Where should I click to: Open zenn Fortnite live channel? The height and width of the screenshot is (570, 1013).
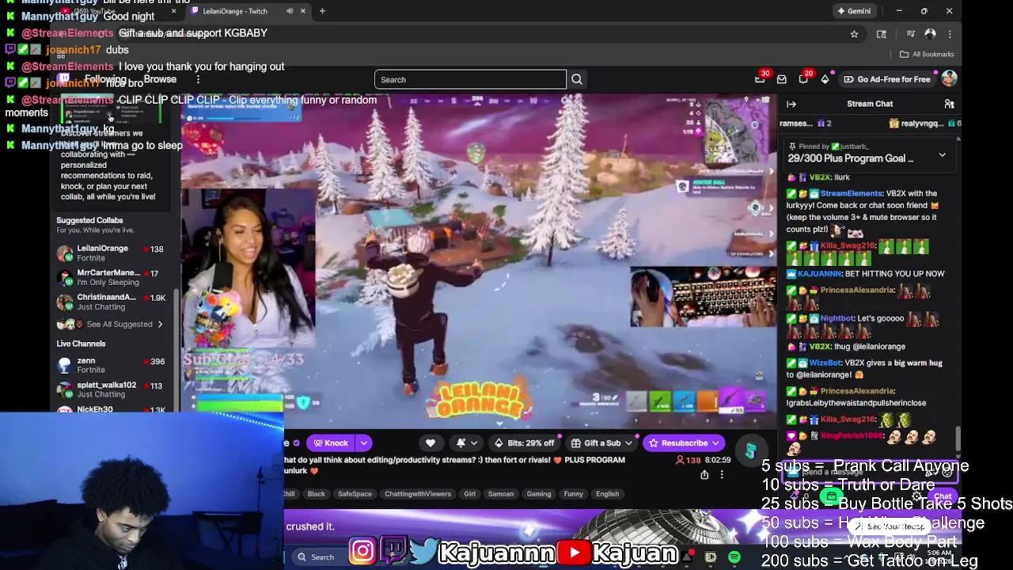pos(111,366)
